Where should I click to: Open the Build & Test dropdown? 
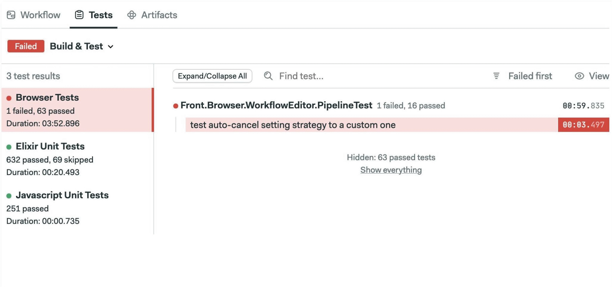pos(82,46)
